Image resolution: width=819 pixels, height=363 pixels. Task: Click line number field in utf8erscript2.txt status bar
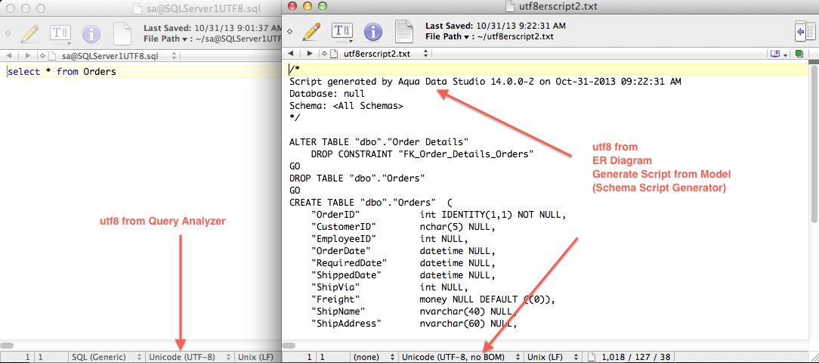click(309, 358)
